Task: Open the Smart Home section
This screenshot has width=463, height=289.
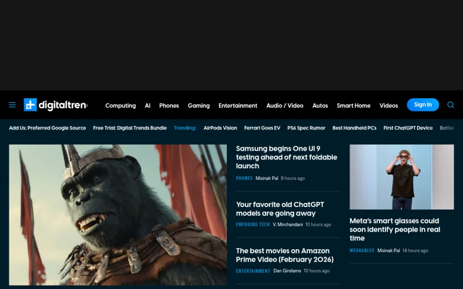Action: click(354, 106)
